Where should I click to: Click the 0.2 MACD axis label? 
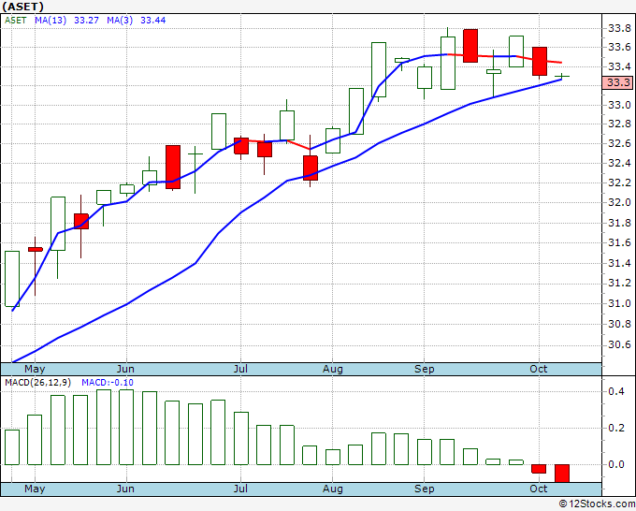(x=616, y=428)
